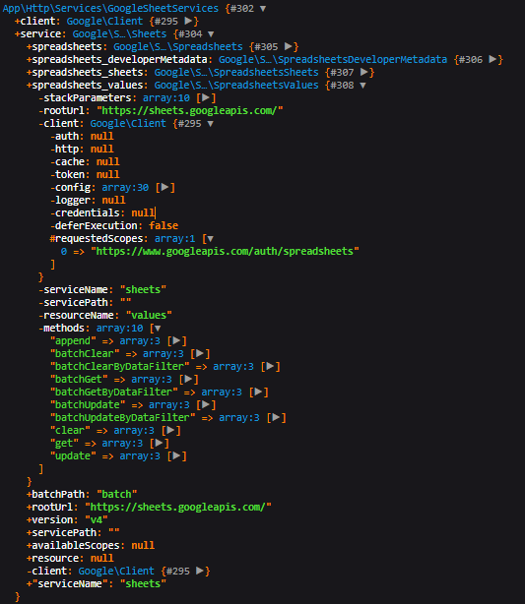Expand the "batchGetByDataFilter" method array
The width and height of the screenshot is (525, 604).
tap(258, 393)
